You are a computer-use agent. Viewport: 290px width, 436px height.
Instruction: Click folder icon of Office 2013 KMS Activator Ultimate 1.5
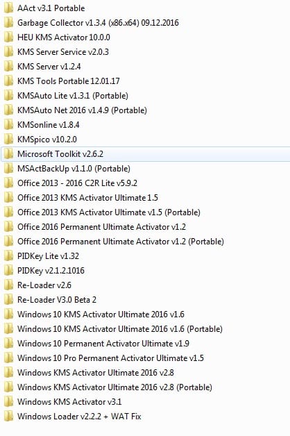pos(8,197)
